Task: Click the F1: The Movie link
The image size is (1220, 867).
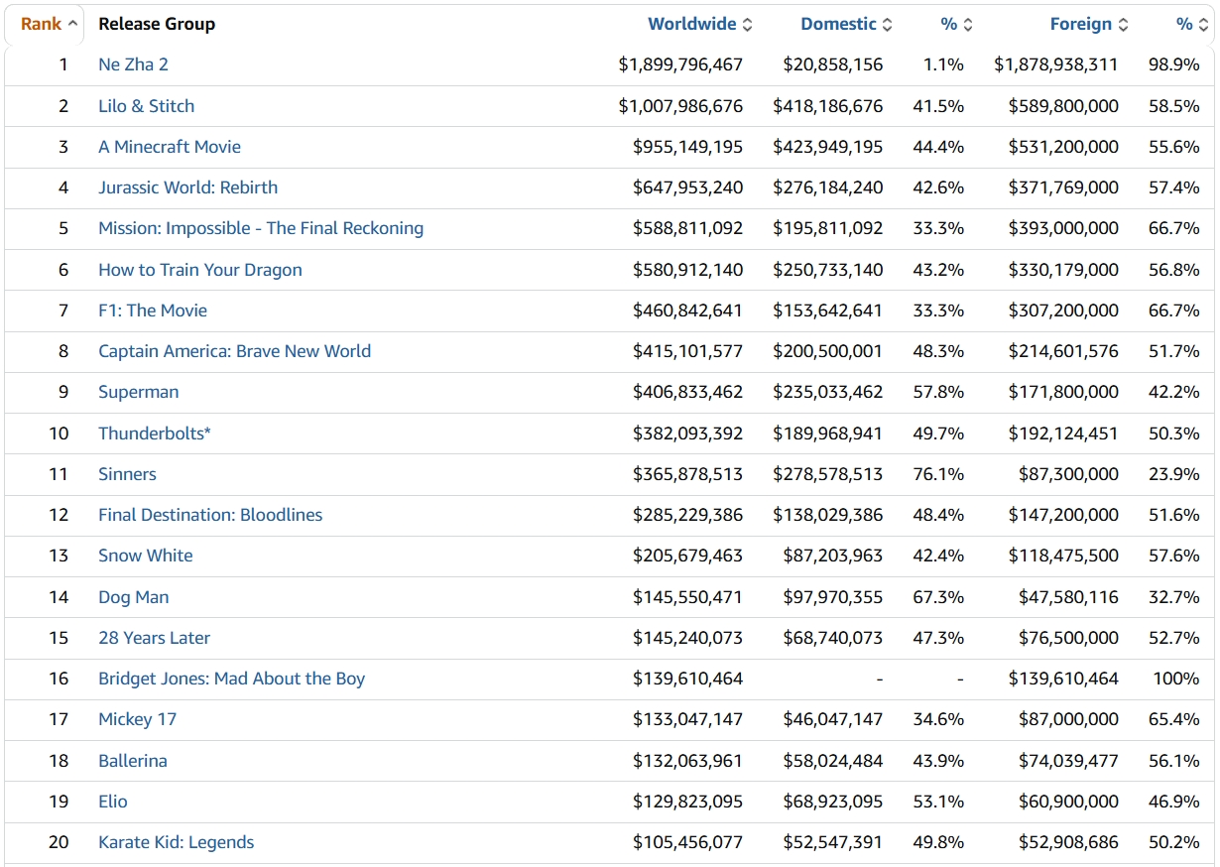Action: 153,310
